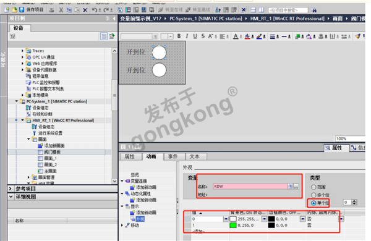Collapse the PC-System_1 tree node

pos(17,101)
